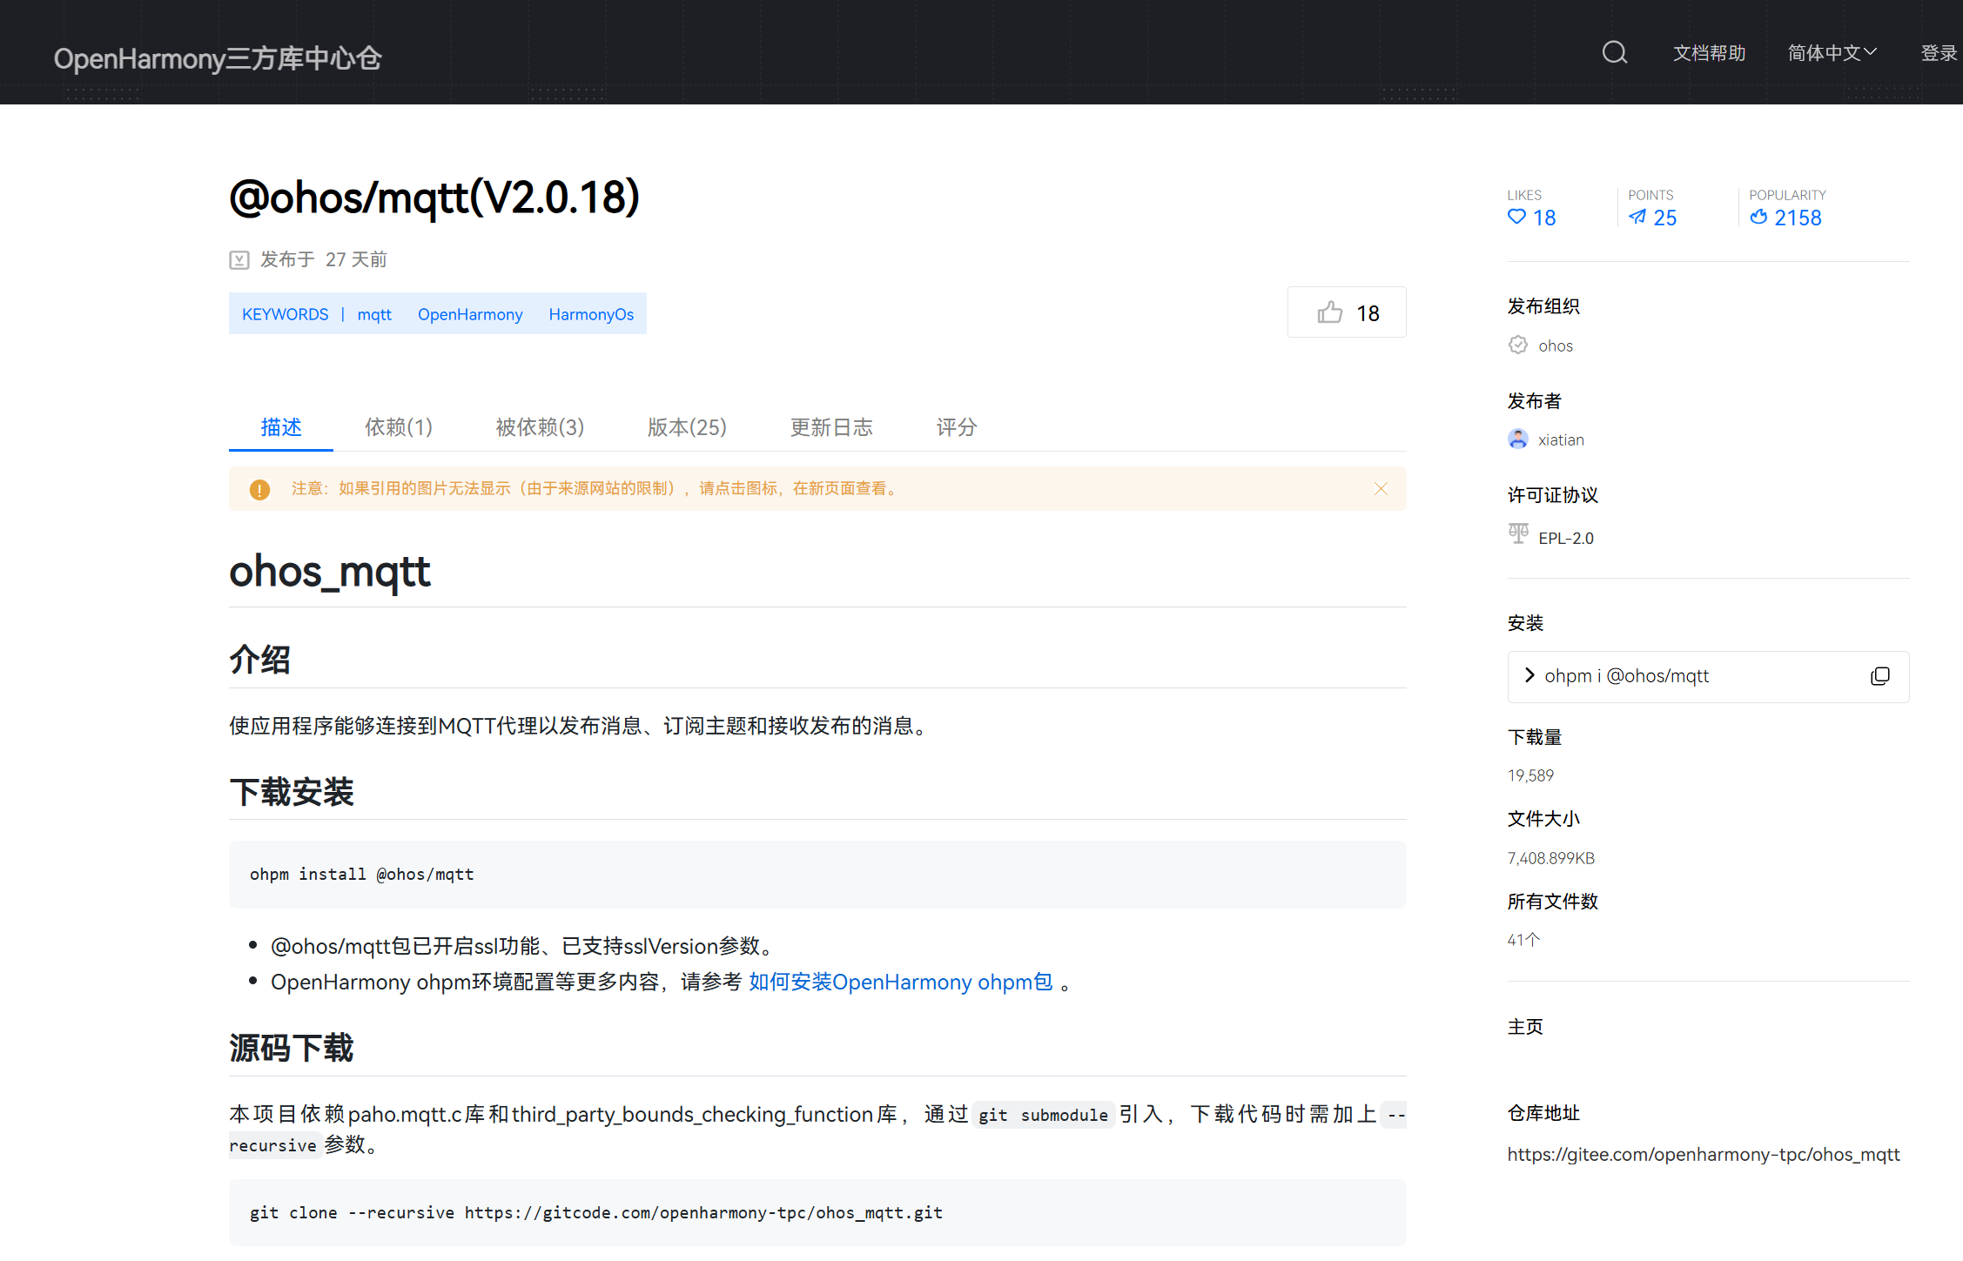Open the 简体中文 language dropdown
Image resolution: width=1963 pixels, height=1261 pixels.
point(1832,53)
